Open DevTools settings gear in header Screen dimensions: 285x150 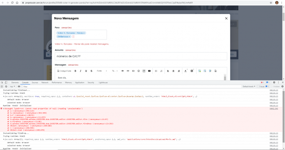(x=274, y=83)
